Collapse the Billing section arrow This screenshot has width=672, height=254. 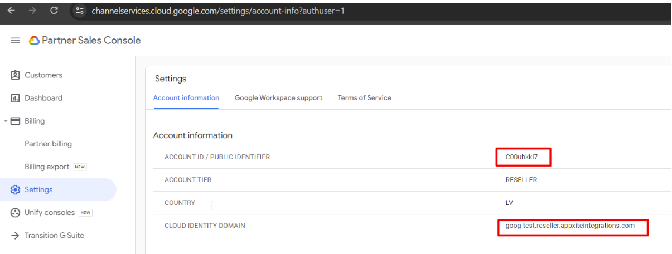6,121
